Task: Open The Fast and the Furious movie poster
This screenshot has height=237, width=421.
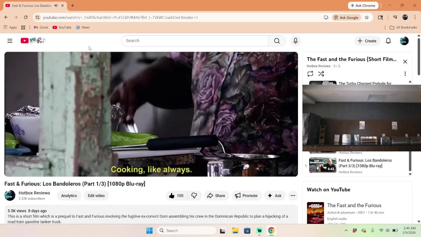Action: [315, 213]
